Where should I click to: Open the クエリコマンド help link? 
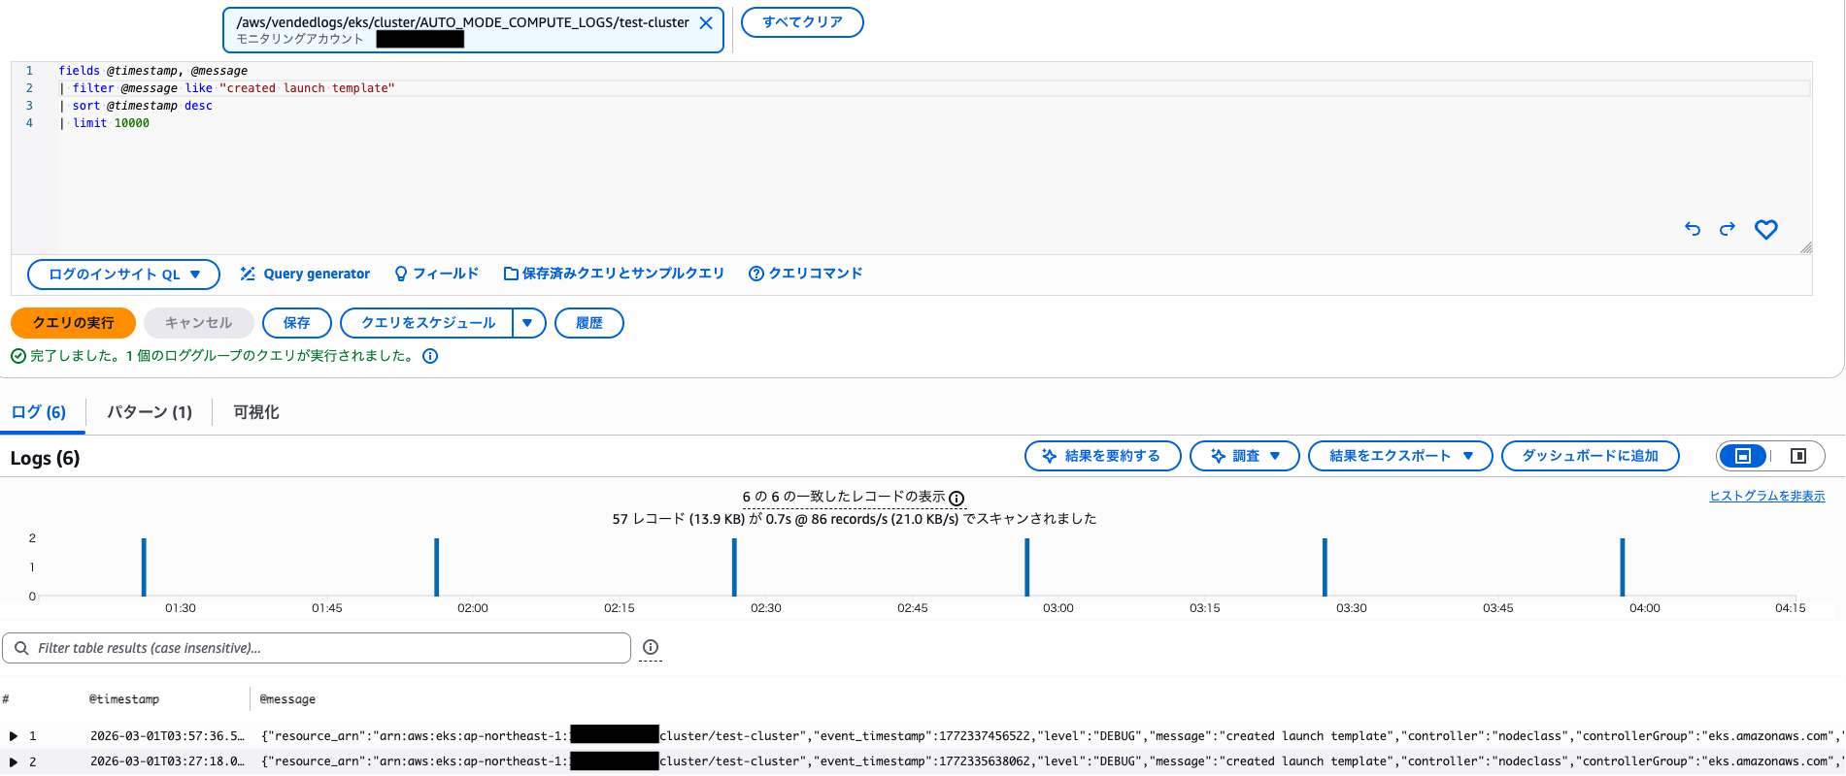point(805,274)
